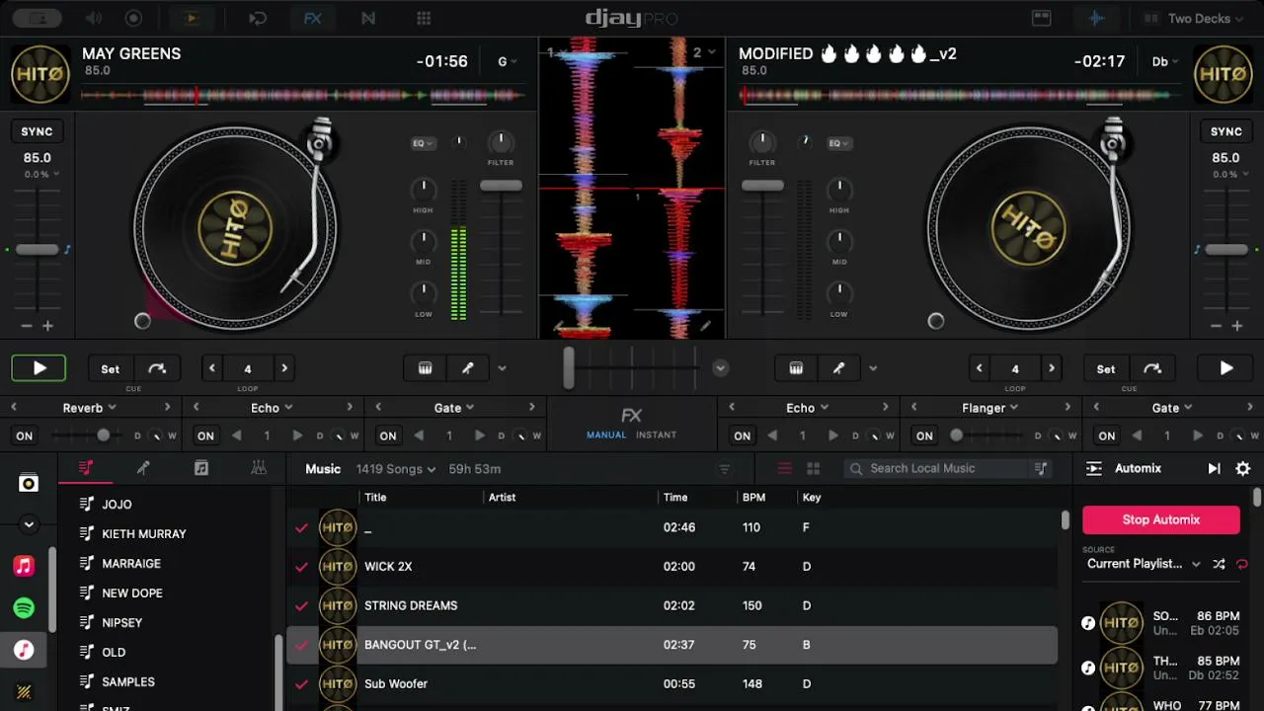Skip to next Automix track

[x=1214, y=469]
